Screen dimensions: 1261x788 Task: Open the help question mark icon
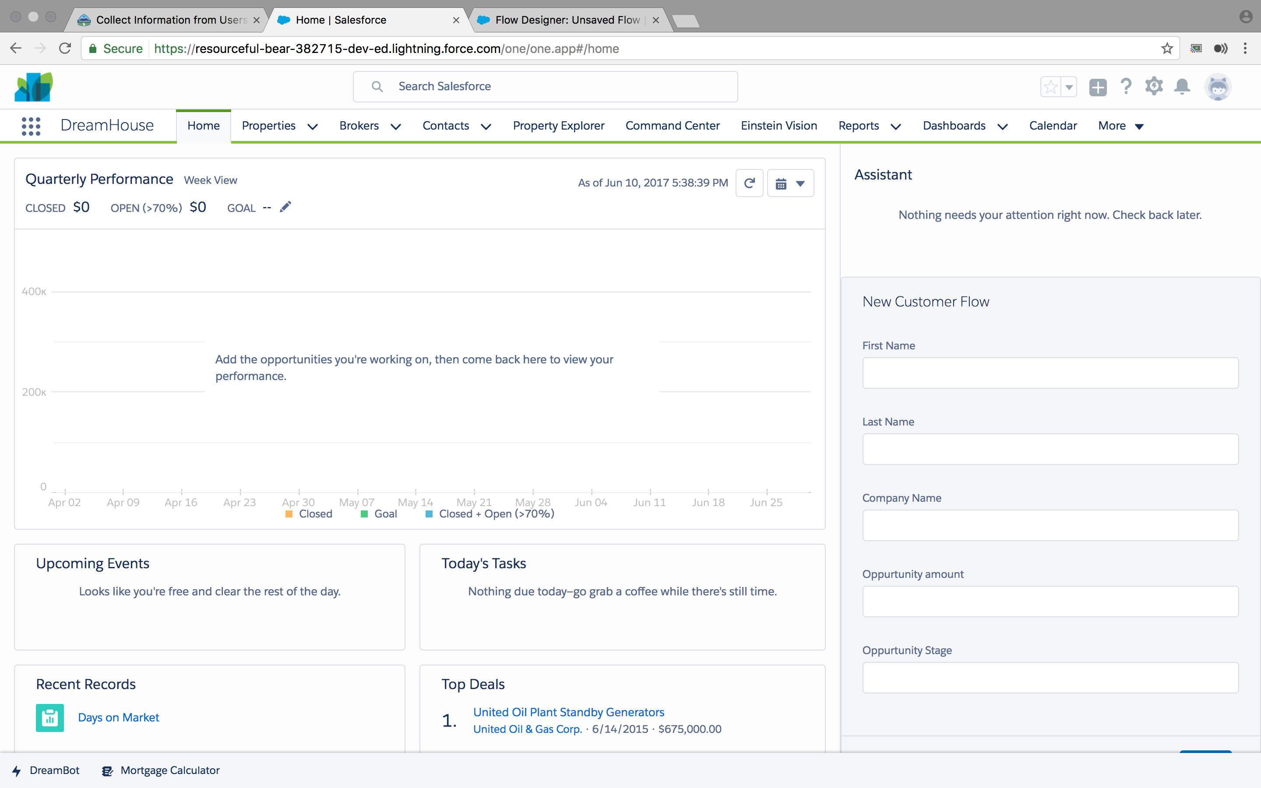point(1126,87)
